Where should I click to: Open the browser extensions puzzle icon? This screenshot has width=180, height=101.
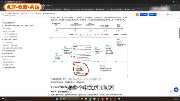click(x=170, y=6)
